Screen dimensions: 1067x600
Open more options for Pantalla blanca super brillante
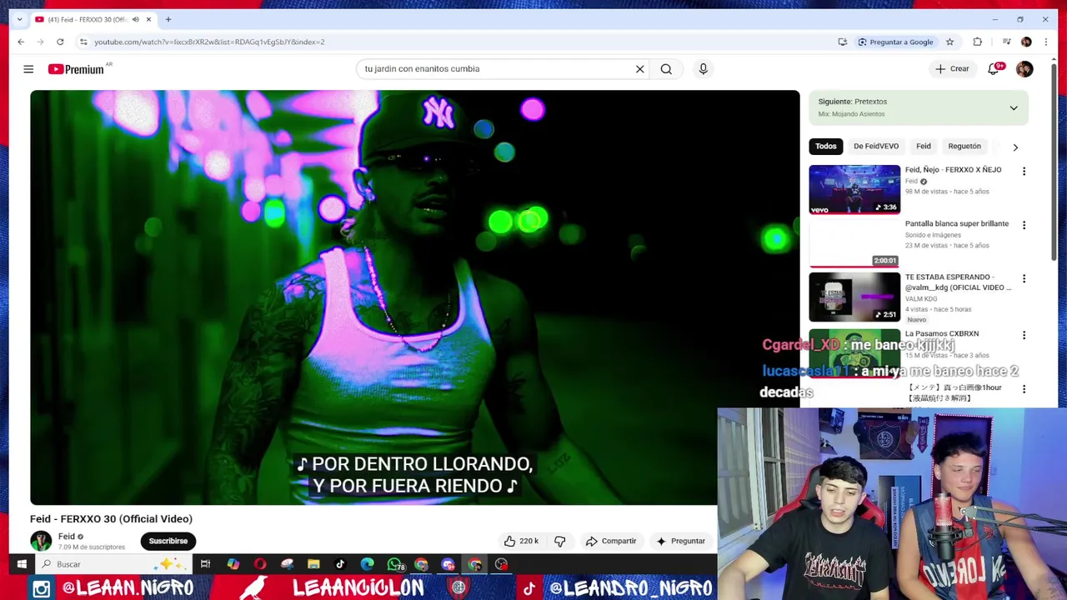tap(1024, 225)
